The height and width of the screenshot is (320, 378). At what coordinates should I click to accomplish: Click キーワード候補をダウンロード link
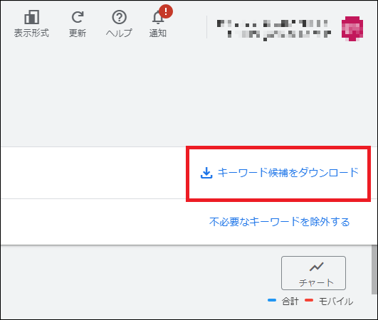tap(288, 173)
